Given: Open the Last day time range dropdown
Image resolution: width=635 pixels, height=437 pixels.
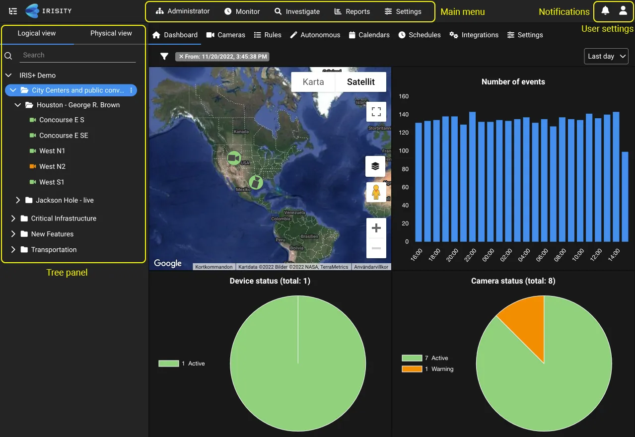Looking at the screenshot, I should [x=606, y=57].
